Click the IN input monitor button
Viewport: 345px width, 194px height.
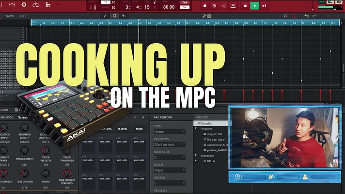[233, 6]
